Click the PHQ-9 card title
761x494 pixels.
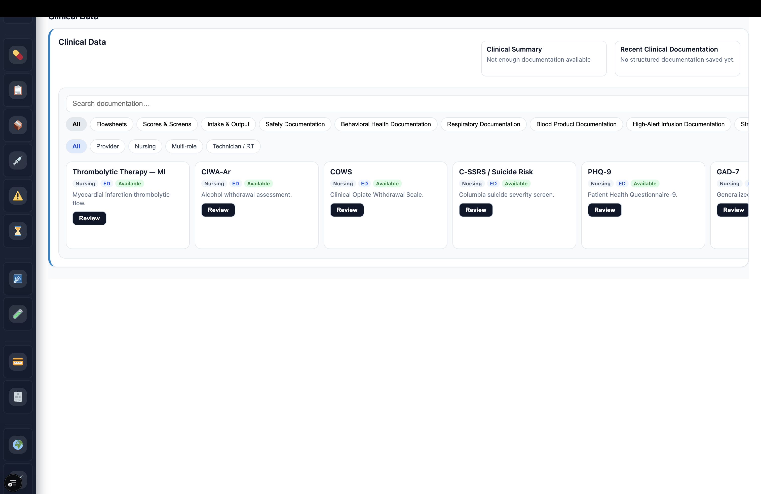click(599, 172)
